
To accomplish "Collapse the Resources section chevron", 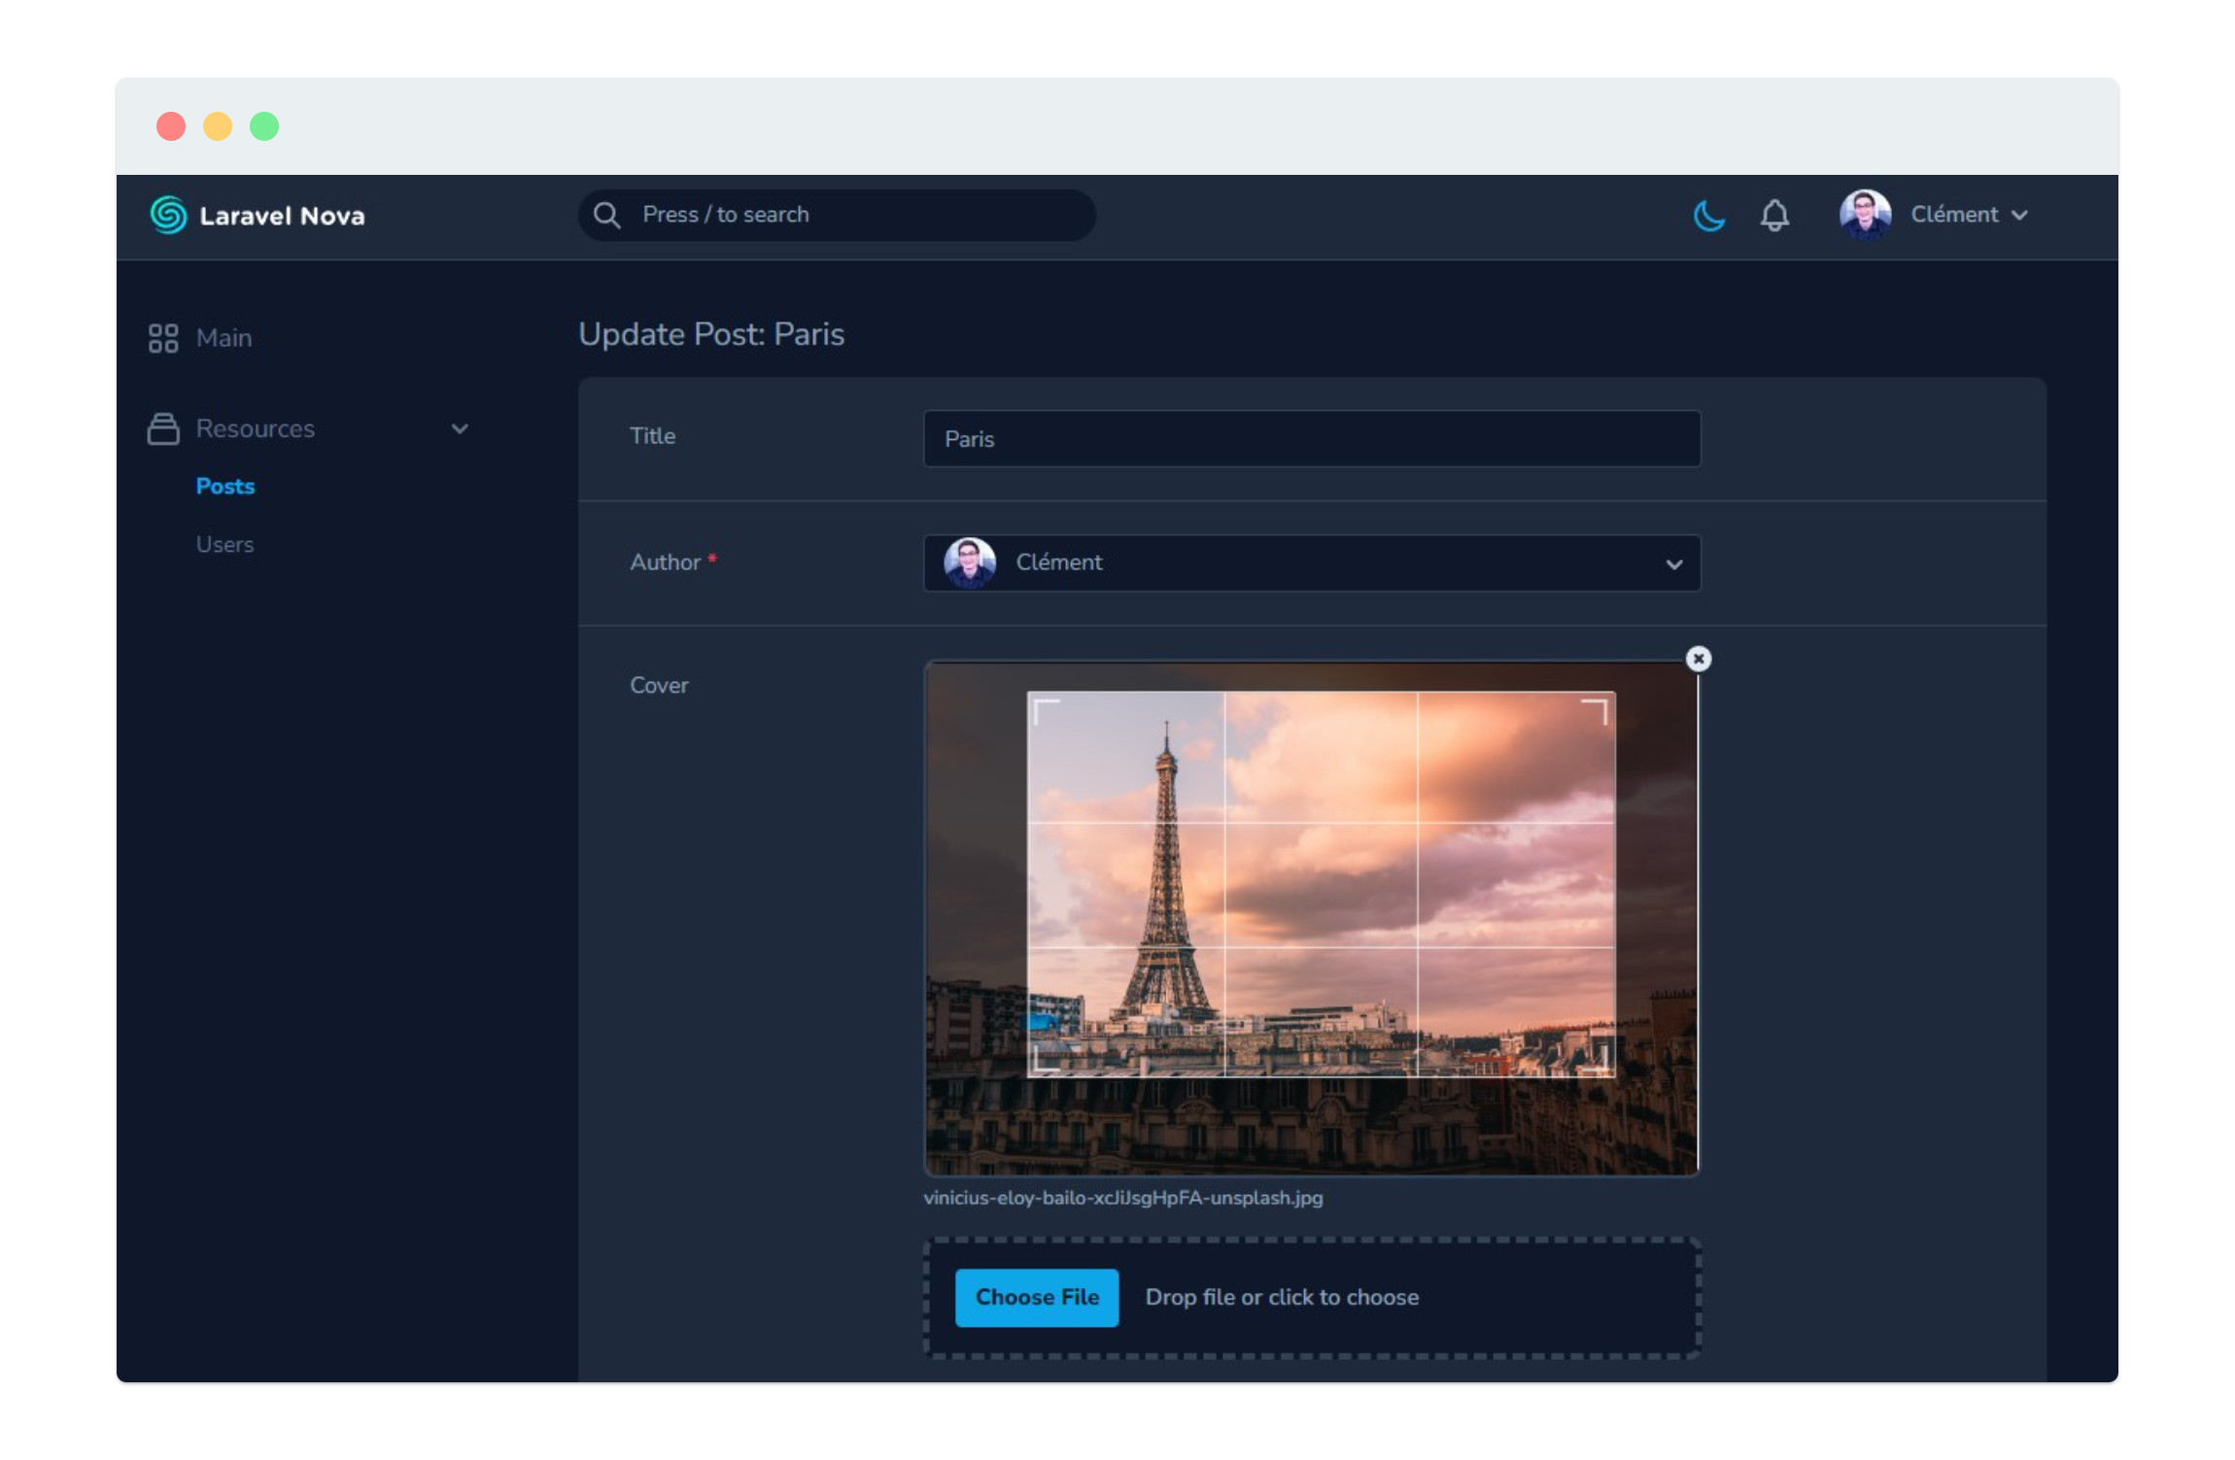I will pos(461,428).
